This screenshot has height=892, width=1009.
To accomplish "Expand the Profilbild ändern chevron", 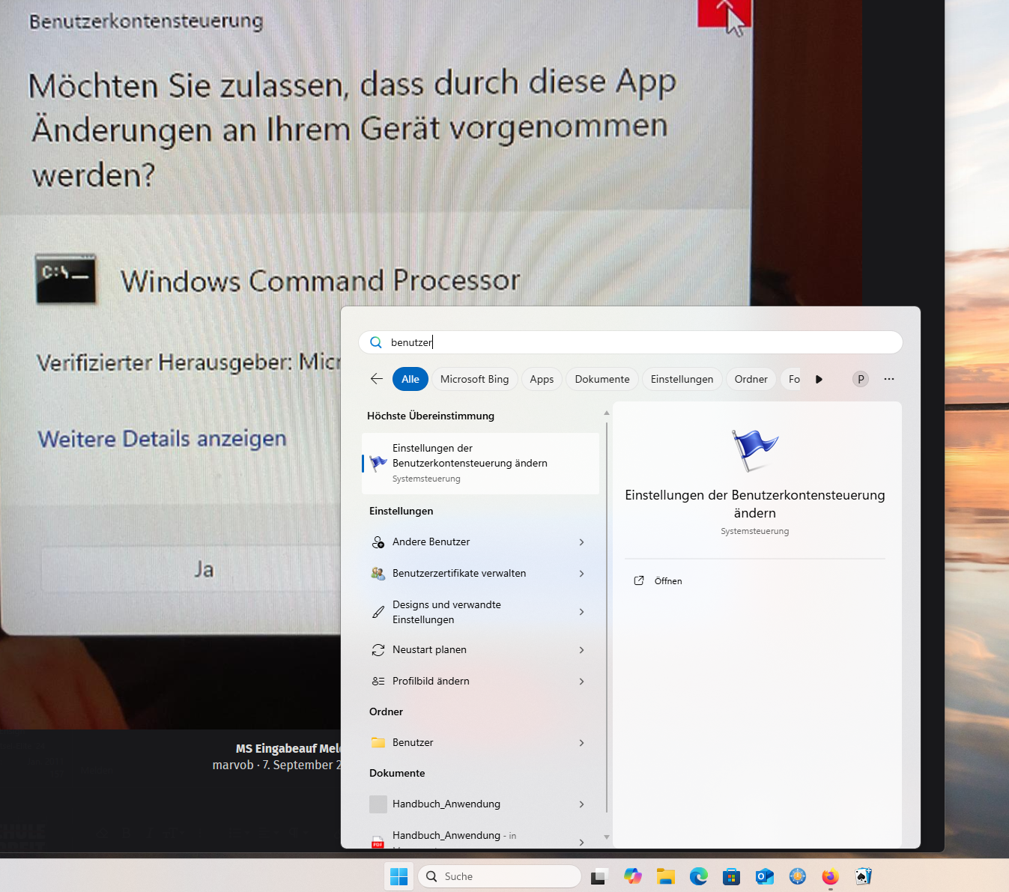I will coord(581,681).
